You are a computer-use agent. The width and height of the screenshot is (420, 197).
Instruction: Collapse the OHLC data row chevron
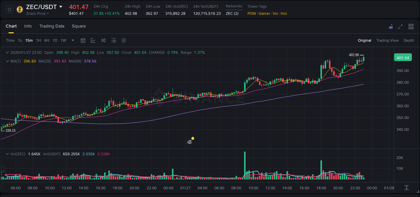point(7,52)
